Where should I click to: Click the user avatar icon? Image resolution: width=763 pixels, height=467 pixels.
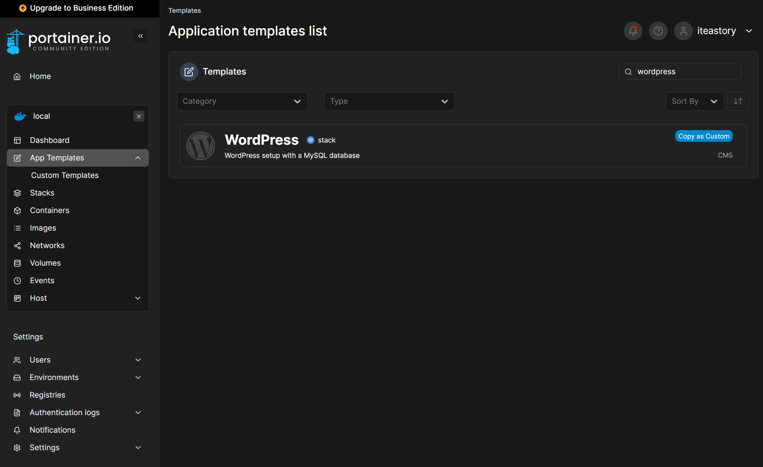click(683, 31)
